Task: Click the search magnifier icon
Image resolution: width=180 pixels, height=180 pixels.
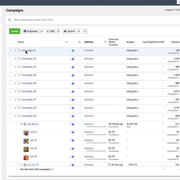Action: [10, 20]
